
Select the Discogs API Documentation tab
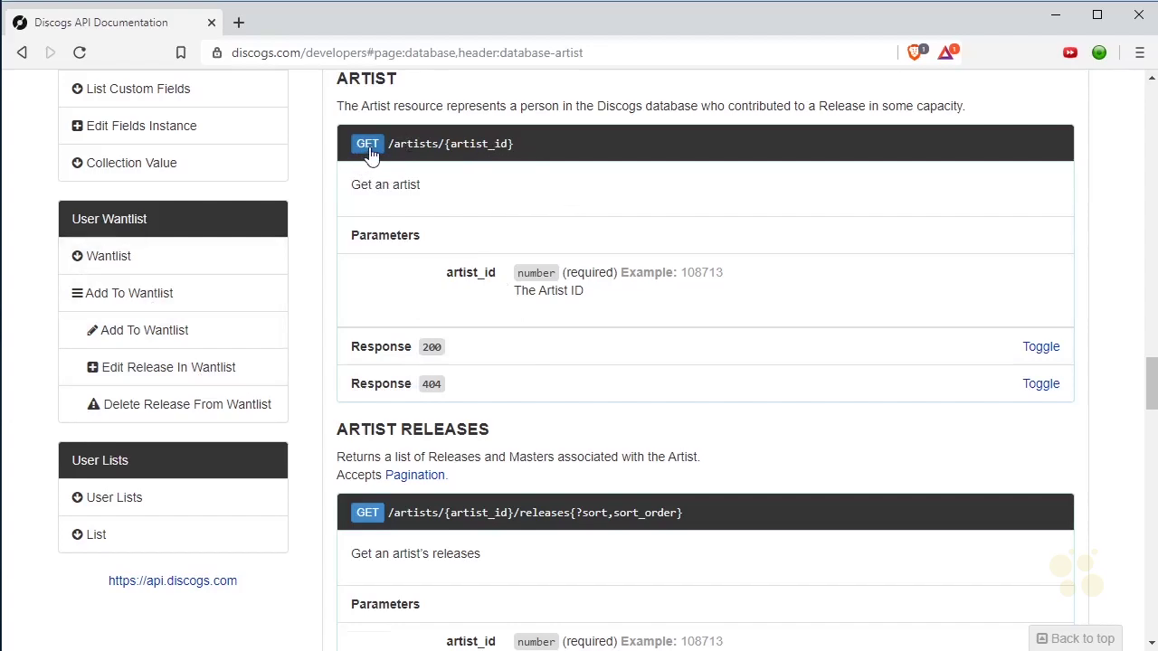coord(113,22)
